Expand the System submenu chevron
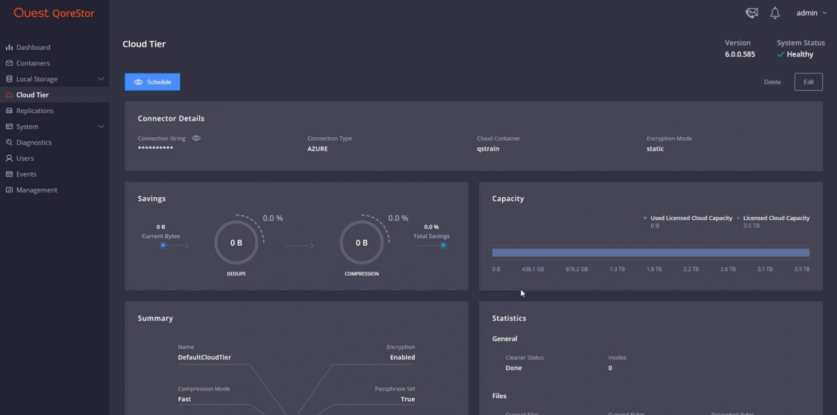 click(x=101, y=126)
